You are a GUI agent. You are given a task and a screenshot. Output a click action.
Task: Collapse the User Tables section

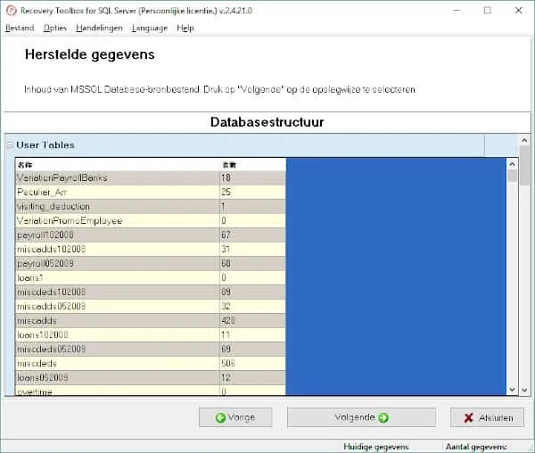pyautogui.click(x=10, y=145)
